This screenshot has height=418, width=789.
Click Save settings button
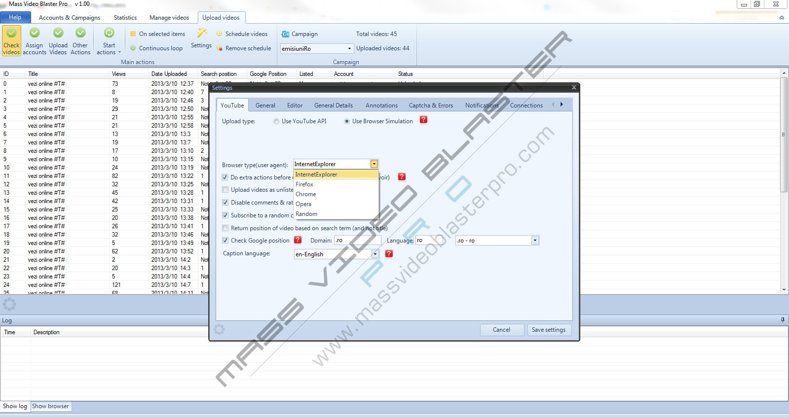[x=549, y=330]
